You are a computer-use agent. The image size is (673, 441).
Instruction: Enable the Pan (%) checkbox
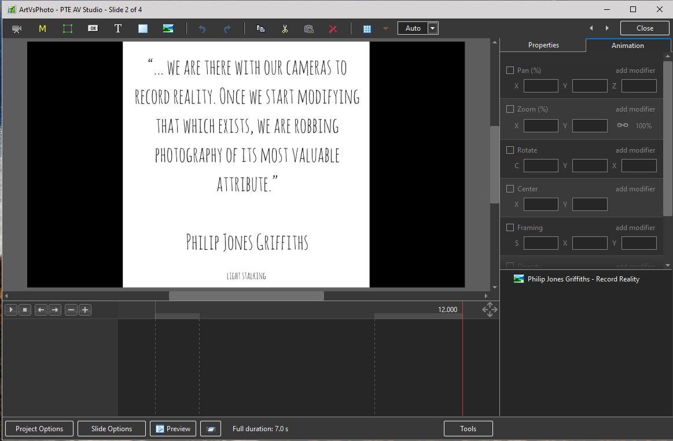[x=510, y=70]
